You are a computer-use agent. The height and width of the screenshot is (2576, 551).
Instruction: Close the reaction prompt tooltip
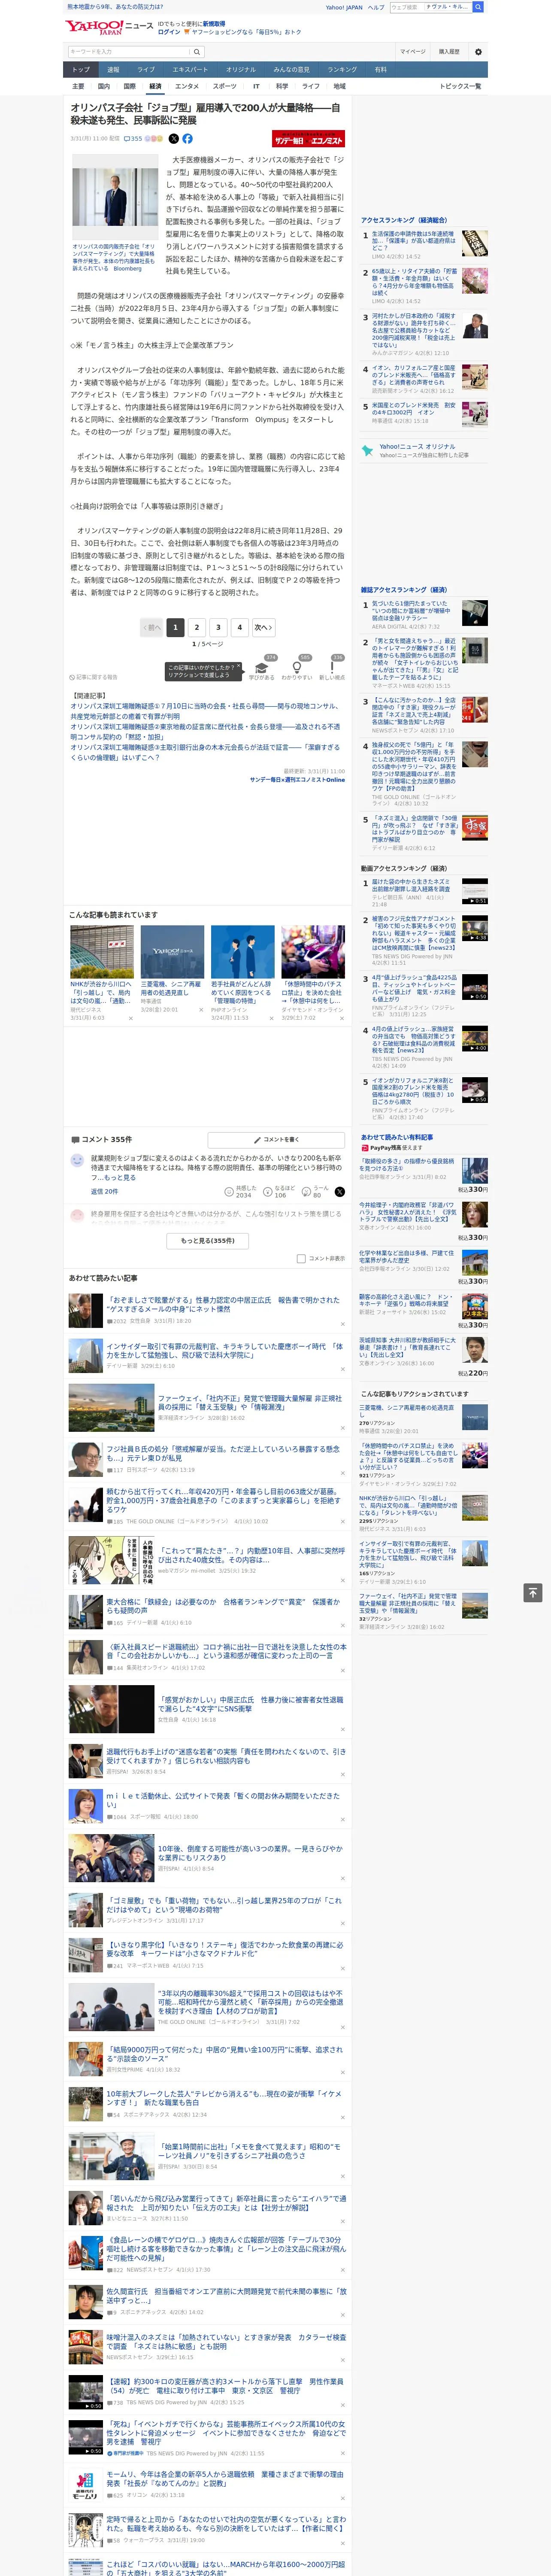(239, 666)
